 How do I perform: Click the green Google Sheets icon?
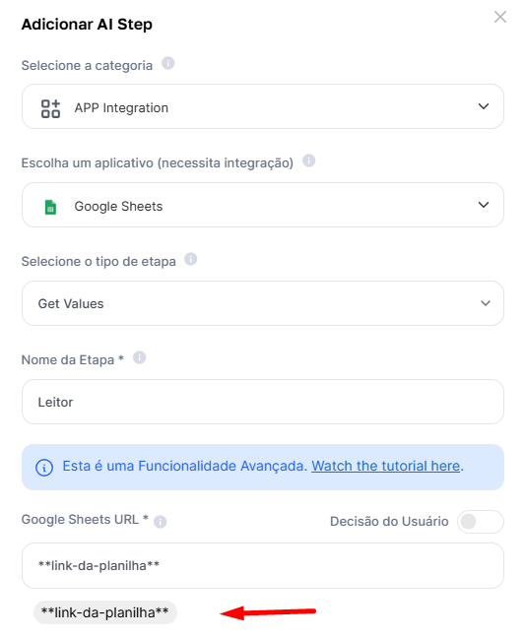50,207
